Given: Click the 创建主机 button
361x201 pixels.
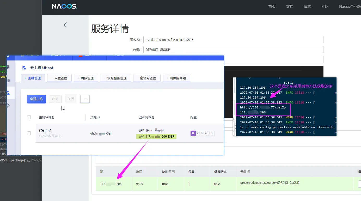Looking at the screenshot, I should point(36,99).
